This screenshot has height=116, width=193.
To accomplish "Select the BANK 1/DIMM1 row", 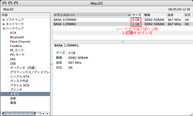I will click(x=123, y=24).
